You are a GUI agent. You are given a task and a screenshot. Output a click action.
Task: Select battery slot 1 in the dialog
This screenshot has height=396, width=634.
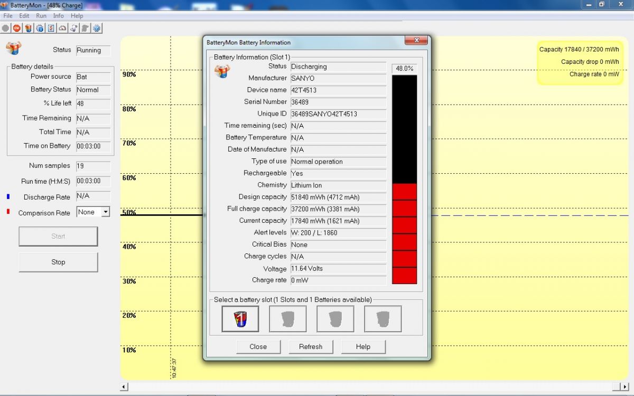(240, 318)
